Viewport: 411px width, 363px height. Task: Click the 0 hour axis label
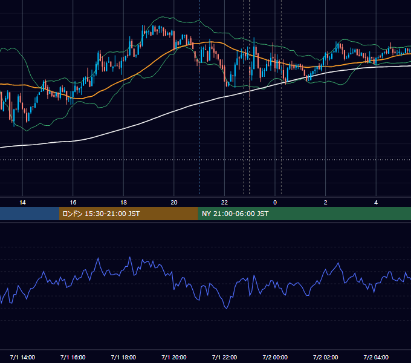pyautogui.click(x=275, y=203)
